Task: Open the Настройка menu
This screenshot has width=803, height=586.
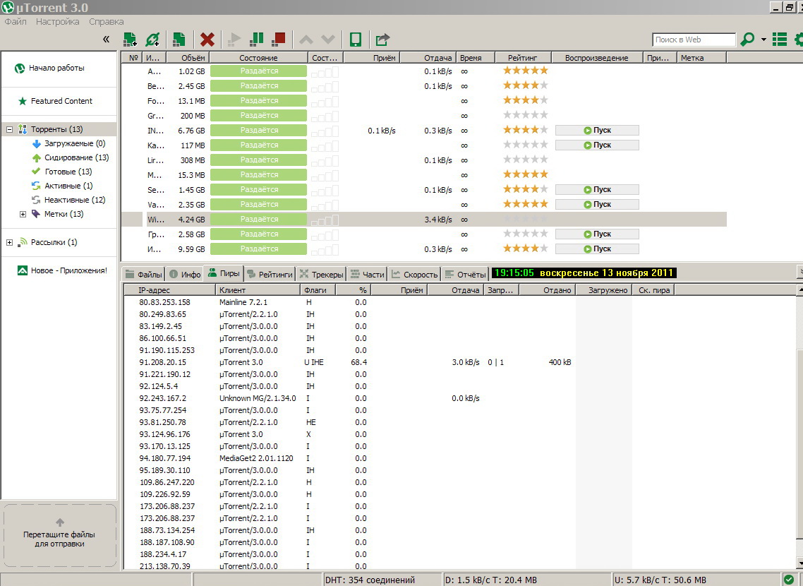Action: tap(57, 21)
